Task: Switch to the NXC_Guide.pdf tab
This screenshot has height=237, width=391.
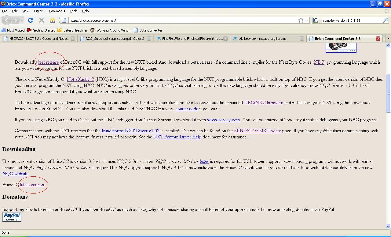Action: (115, 39)
